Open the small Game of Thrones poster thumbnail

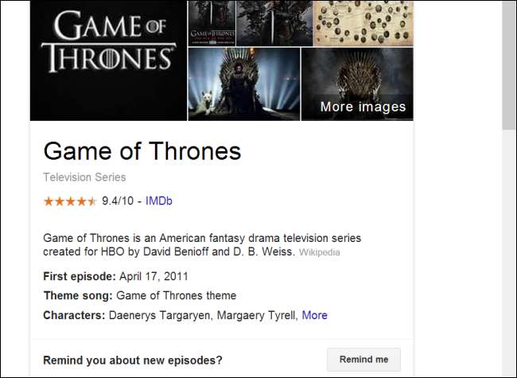click(x=211, y=22)
